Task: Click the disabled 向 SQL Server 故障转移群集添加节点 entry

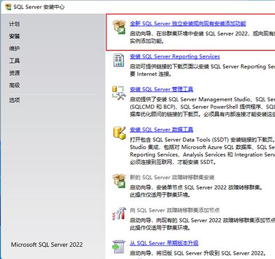Action: point(175,210)
